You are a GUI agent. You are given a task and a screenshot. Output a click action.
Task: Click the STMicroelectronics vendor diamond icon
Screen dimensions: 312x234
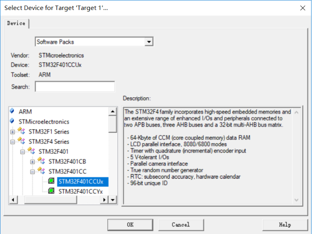(12, 121)
